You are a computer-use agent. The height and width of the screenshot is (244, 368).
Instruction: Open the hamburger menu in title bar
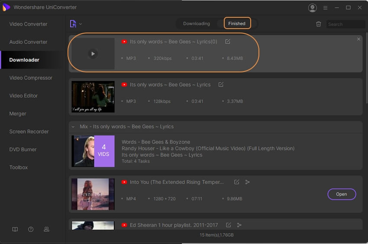coord(325,8)
